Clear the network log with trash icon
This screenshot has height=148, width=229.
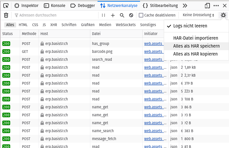point(6,15)
